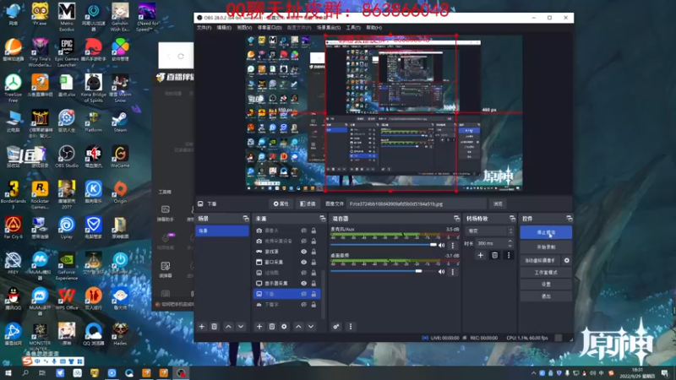Remove the scene transition with the trash icon
This screenshot has width=676, height=380.
(494, 255)
